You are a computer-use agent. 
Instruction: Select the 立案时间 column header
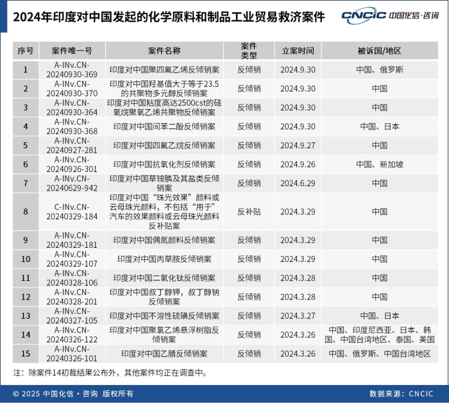(x=298, y=51)
